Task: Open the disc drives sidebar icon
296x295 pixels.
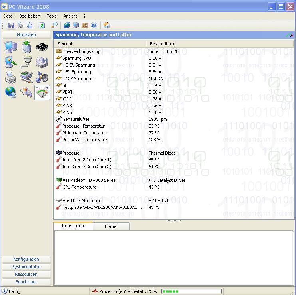Action: click(x=42, y=62)
